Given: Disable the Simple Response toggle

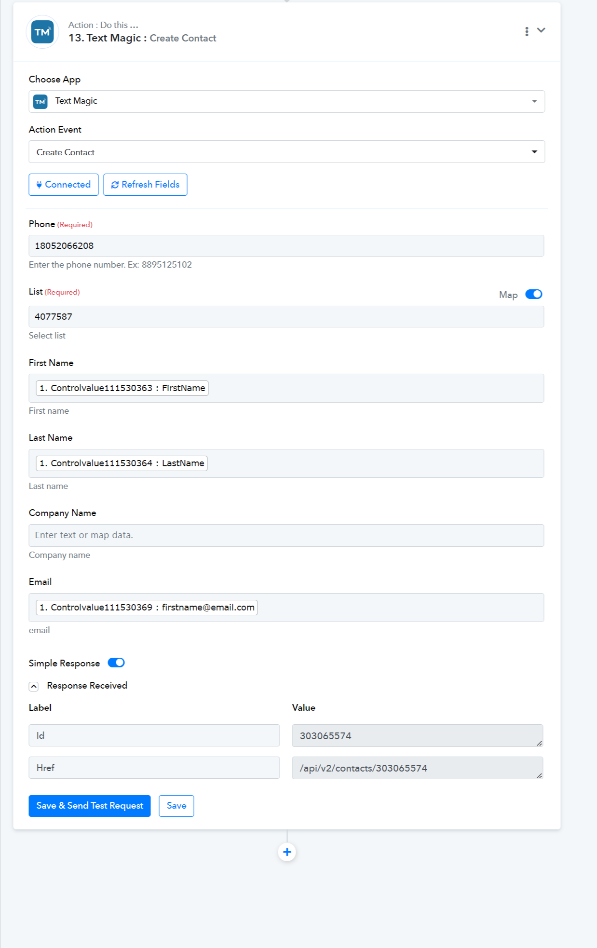Looking at the screenshot, I should point(116,663).
